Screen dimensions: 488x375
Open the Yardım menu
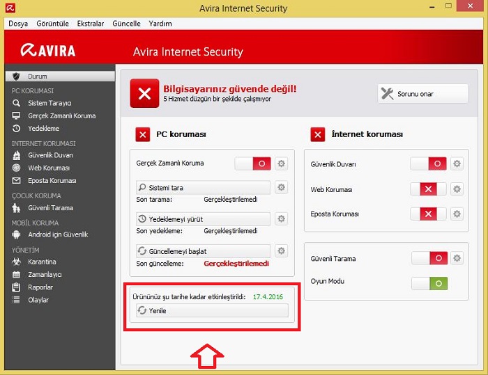[160, 24]
